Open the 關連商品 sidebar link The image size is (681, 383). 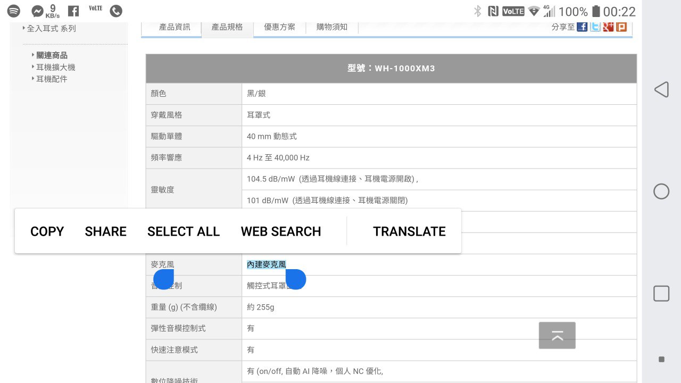click(x=52, y=55)
